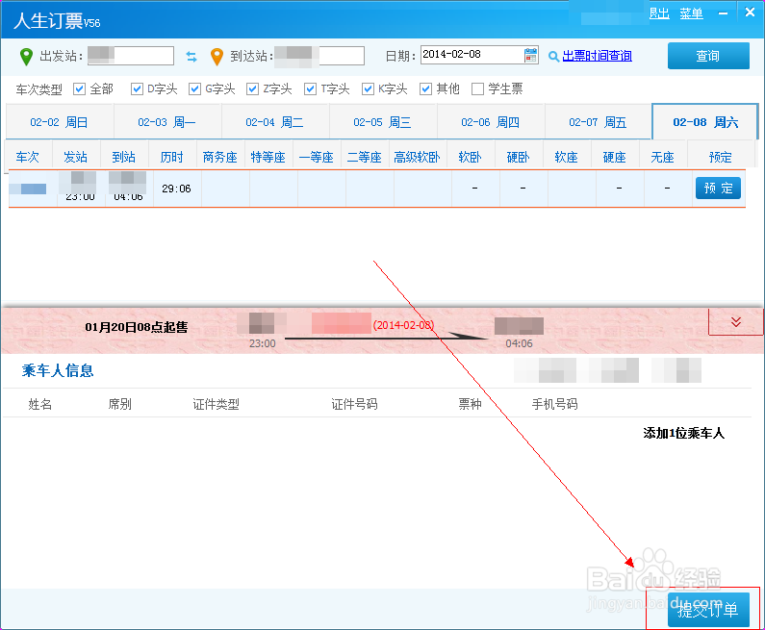Click the magnifier icon beside 出票时间查询

pyautogui.click(x=553, y=57)
